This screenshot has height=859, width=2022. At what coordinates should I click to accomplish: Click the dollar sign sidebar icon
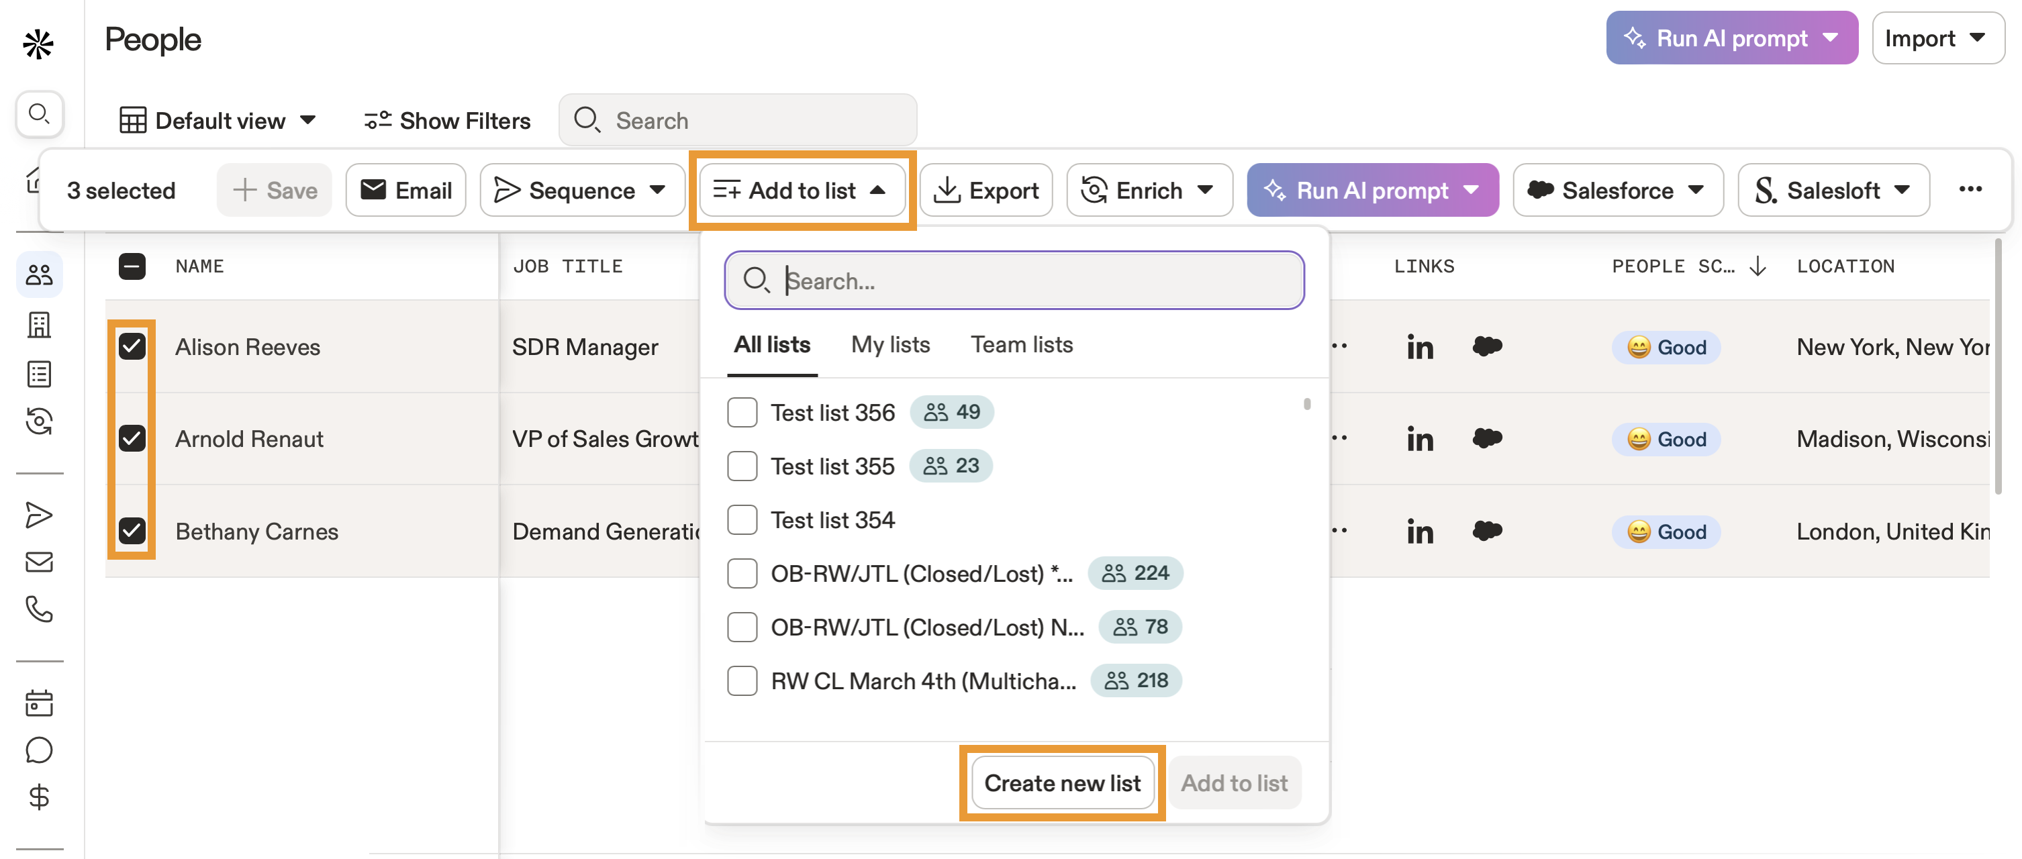point(38,797)
